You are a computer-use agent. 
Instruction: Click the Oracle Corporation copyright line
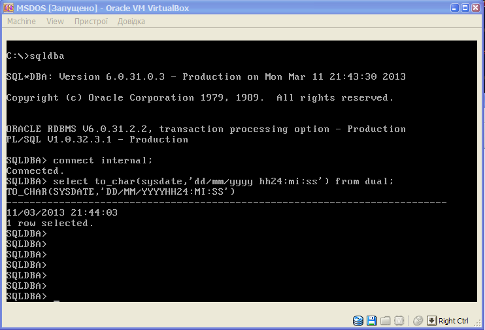(x=200, y=98)
